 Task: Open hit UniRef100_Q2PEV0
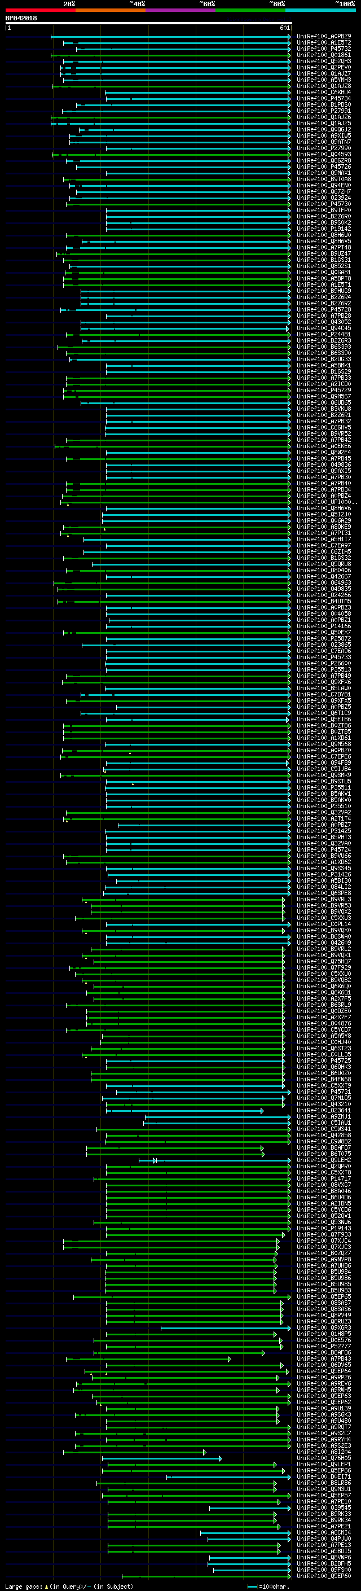(324, 67)
